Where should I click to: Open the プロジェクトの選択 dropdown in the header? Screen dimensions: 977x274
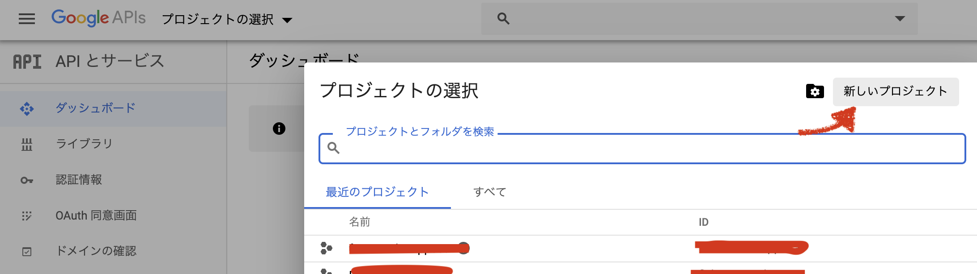(225, 20)
